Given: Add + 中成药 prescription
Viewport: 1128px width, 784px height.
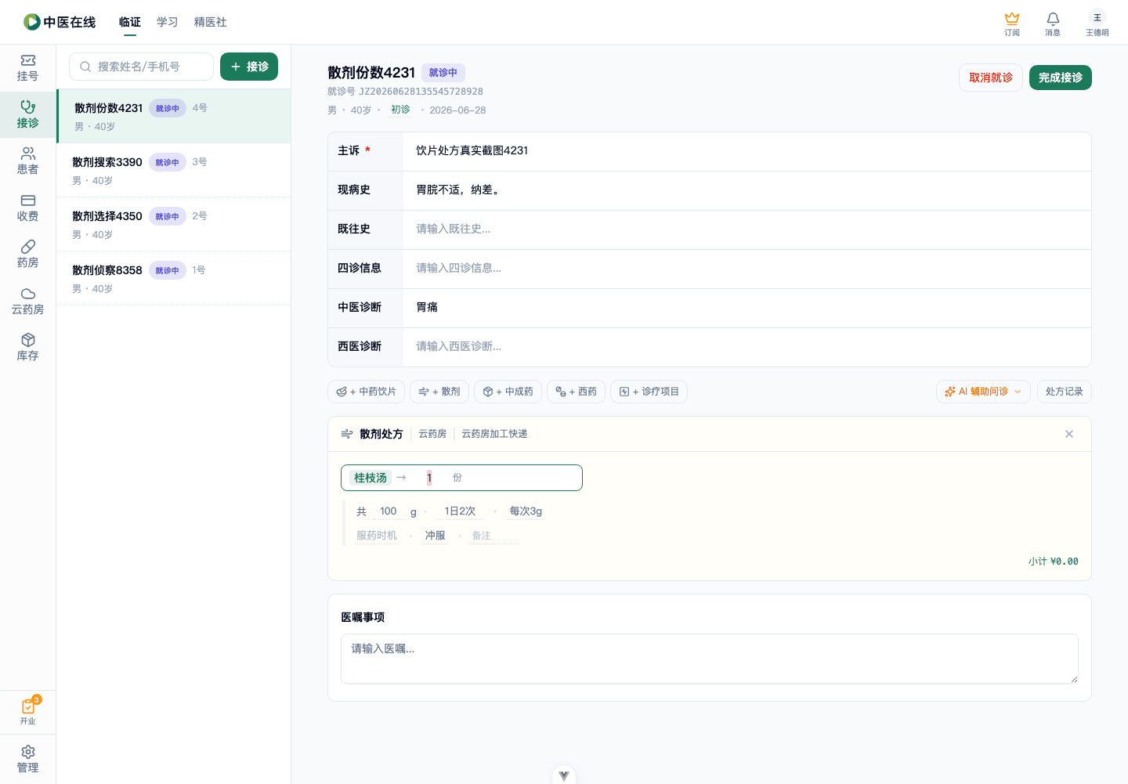Looking at the screenshot, I should click(x=508, y=392).
